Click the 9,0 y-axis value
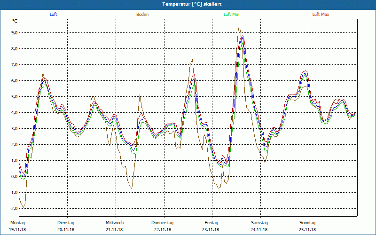 click(x=15, y=32)
